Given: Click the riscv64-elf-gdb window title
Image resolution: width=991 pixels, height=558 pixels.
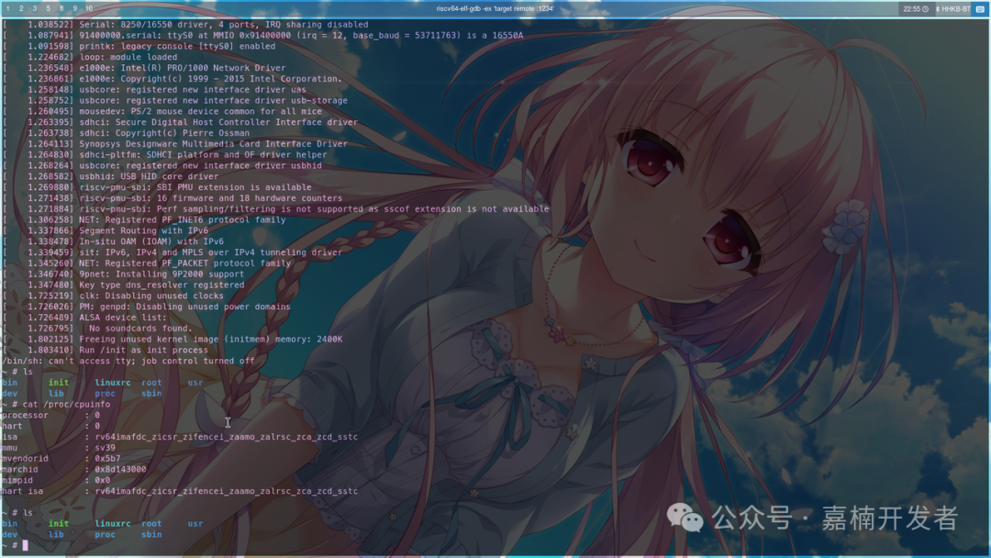Looking at the screenshot, I should pos(495,9).
